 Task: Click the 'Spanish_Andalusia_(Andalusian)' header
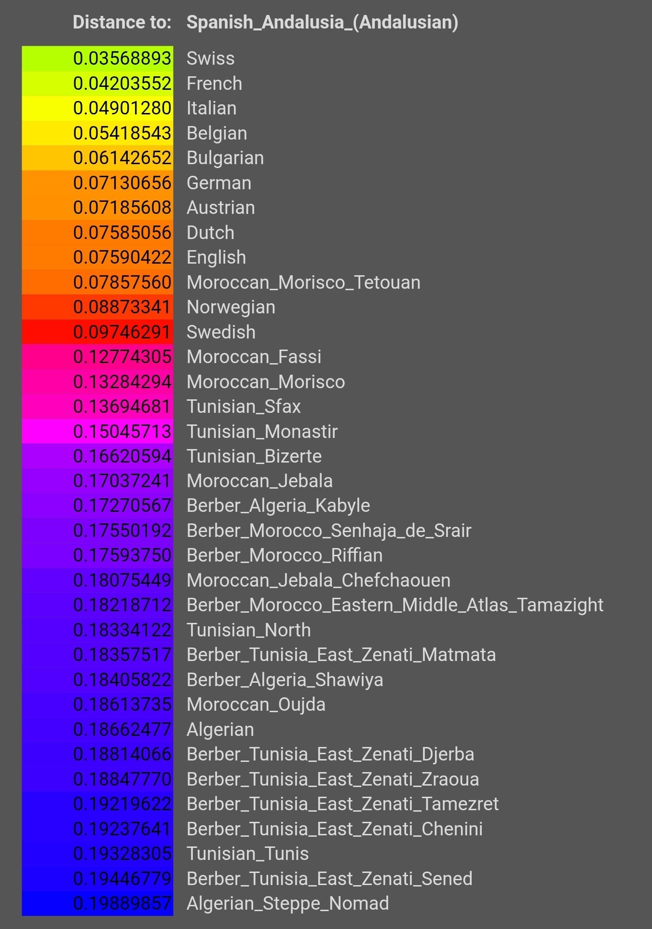pyautogui.click(x=322, y=22)
